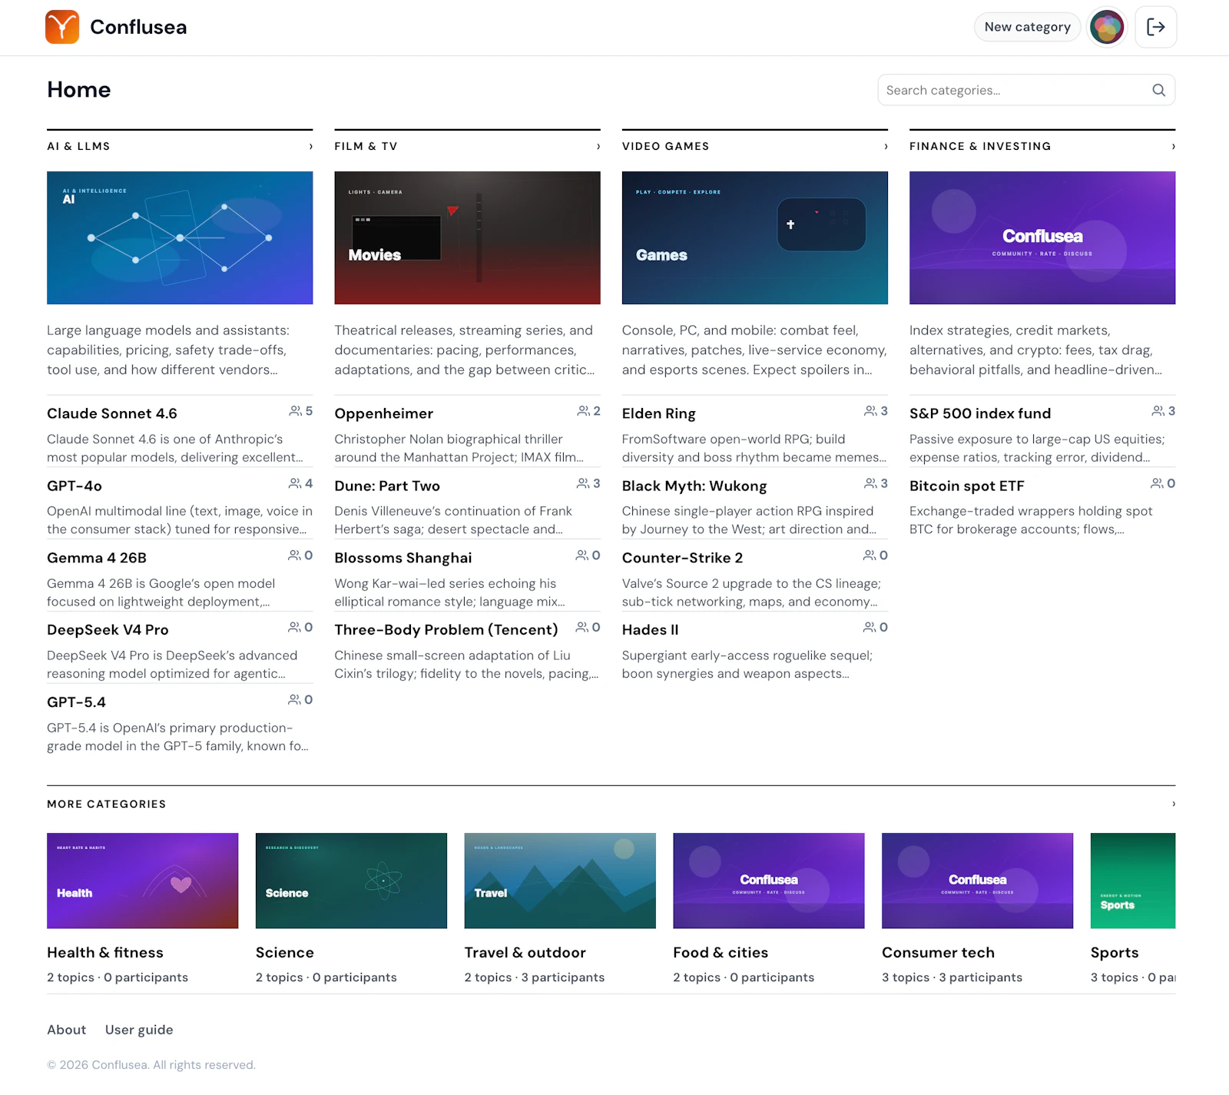Open the FINANCE & INVESTING heading
The image size is (1229, 1095).
[980, 146]
